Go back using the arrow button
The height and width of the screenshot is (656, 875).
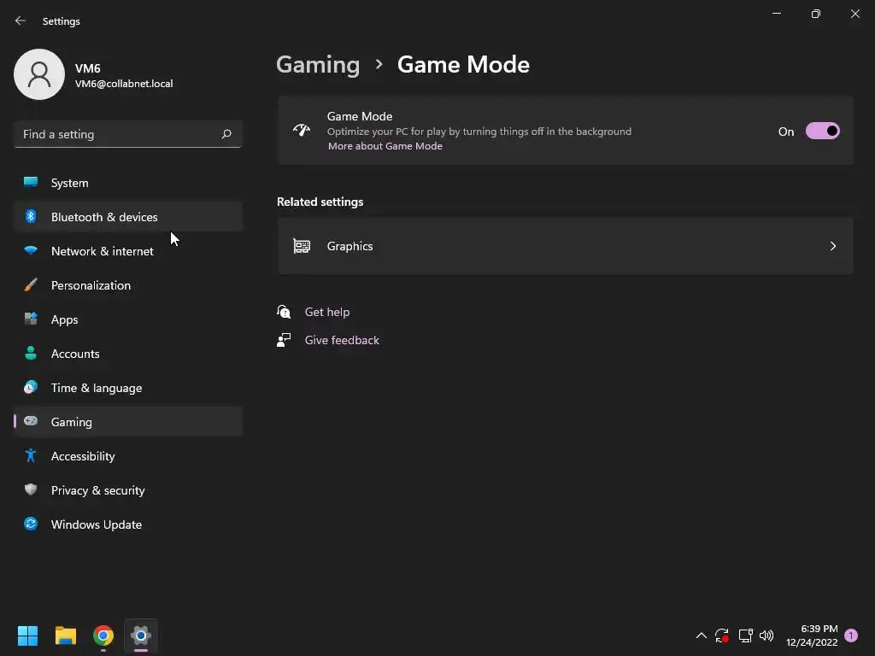point(21,20)
